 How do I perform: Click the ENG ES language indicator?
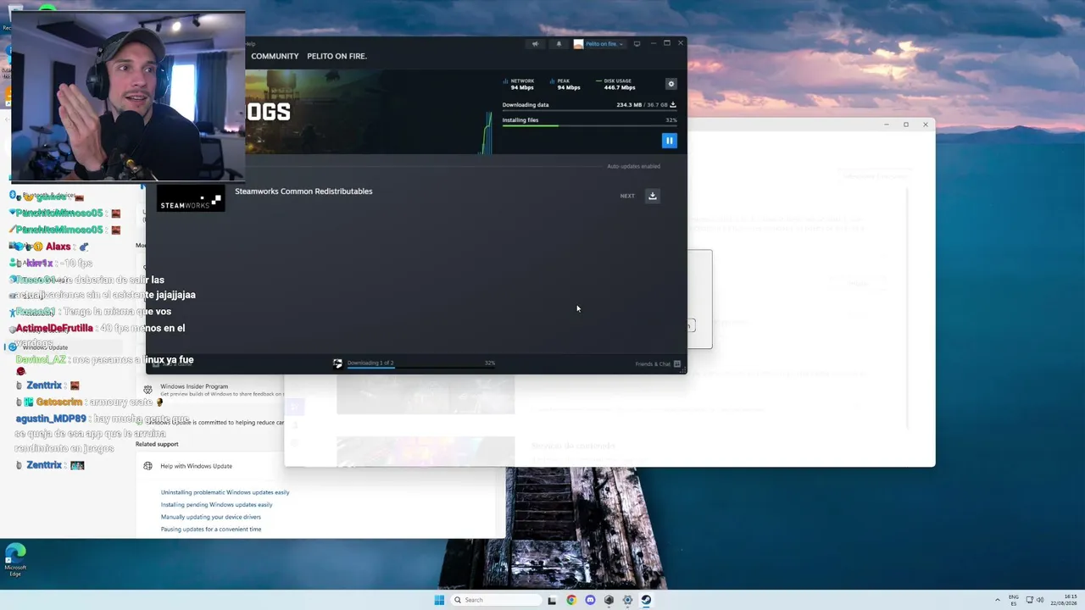click(1014, 600)
